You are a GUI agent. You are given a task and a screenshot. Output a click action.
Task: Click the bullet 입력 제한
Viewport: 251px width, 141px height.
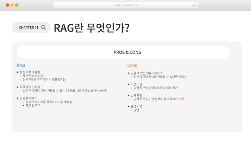(x=136, y=95)
